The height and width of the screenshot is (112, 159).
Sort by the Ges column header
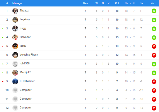click(86, 3)
